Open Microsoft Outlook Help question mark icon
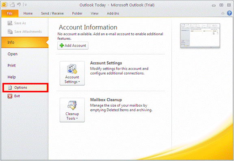234x161 pixels. [x=230, y=13]
